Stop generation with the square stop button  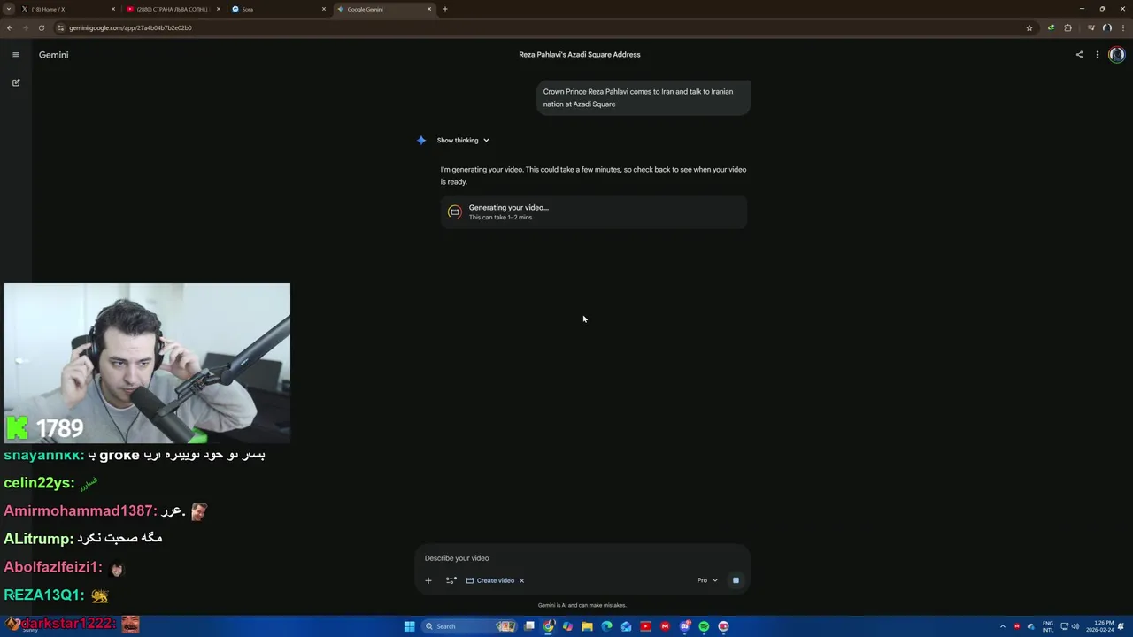pyautogui.click(x=736, y=580)
